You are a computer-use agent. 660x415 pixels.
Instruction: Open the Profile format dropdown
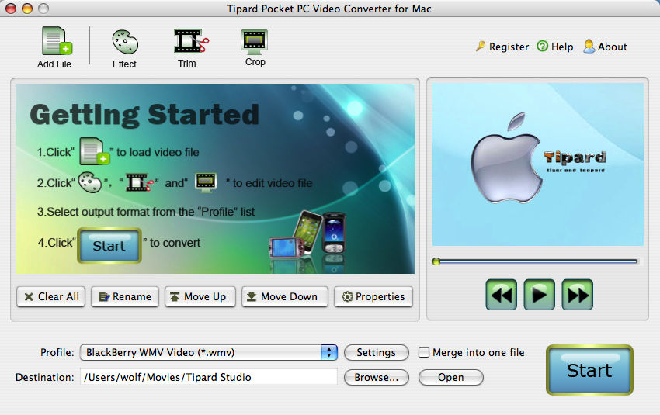(x=208, y=352)
